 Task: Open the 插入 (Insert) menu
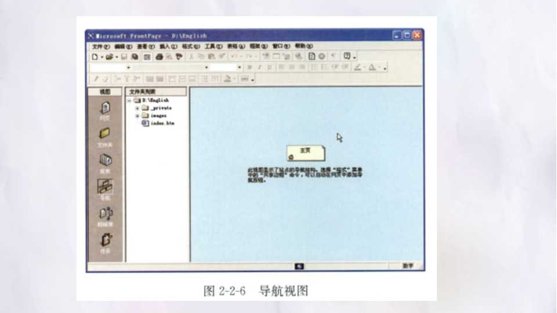coord(168,46)
